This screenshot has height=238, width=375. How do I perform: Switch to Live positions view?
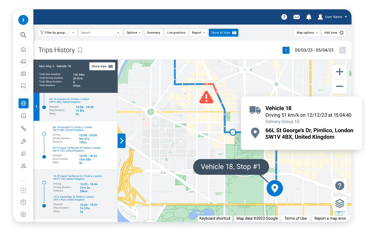[x=176, y=33]
